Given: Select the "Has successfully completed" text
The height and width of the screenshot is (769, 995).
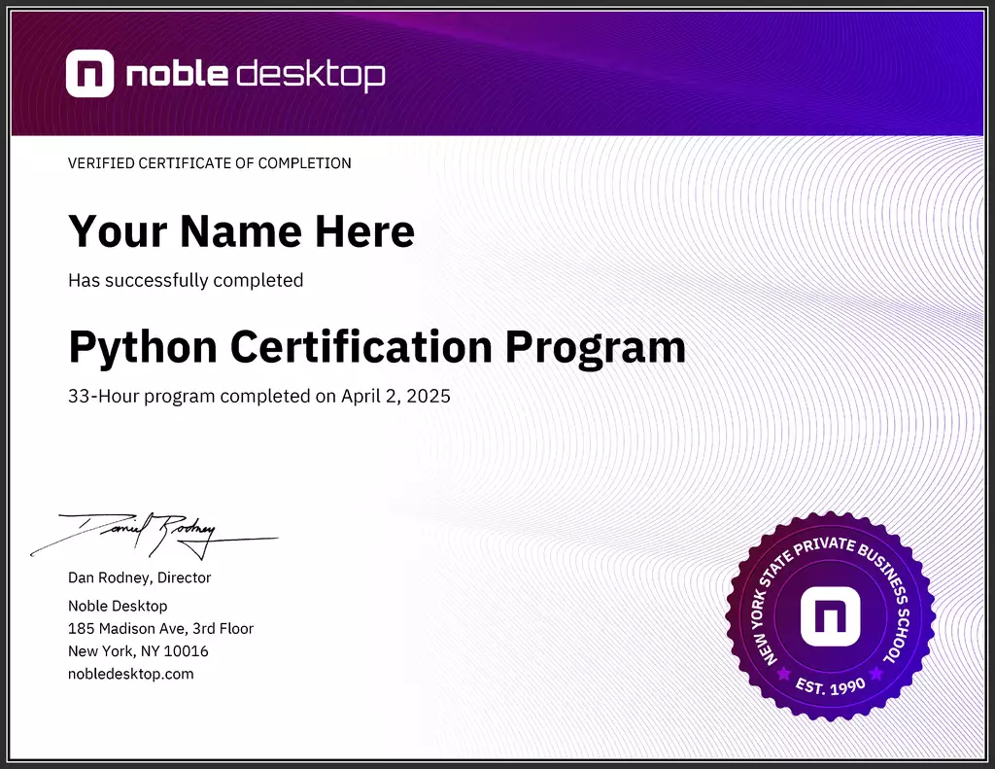Looking at the screenshot, I should [185, 280].
